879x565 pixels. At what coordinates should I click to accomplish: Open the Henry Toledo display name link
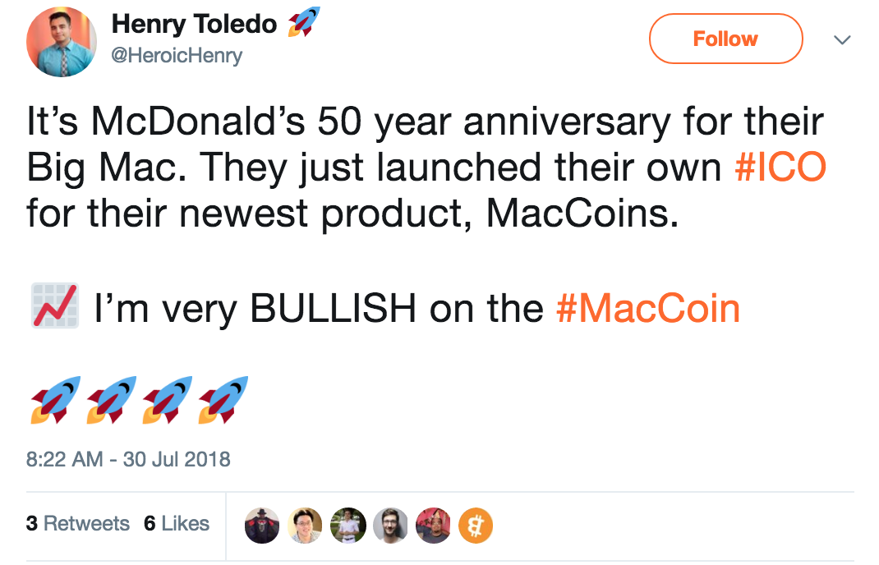pos(194,24)
